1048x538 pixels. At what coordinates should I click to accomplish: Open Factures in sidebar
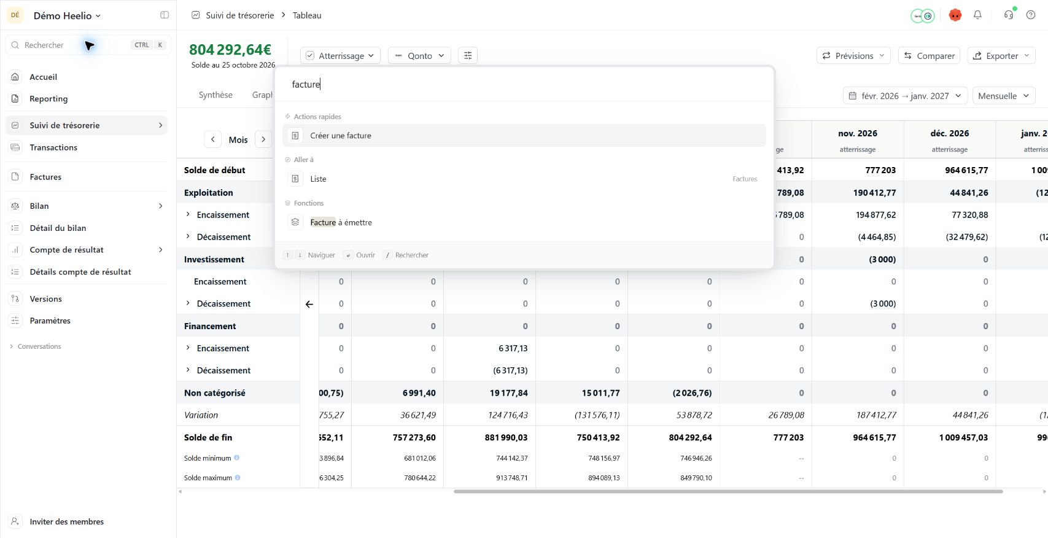86,177
